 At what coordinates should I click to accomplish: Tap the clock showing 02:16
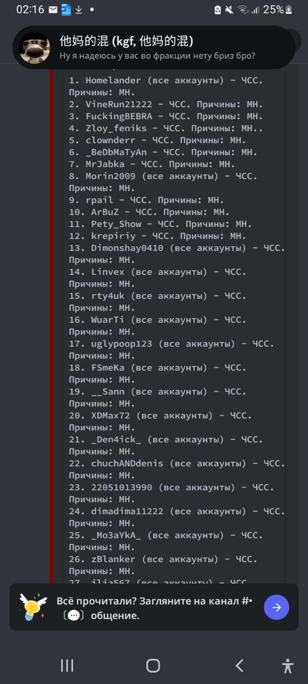point(30,10)
